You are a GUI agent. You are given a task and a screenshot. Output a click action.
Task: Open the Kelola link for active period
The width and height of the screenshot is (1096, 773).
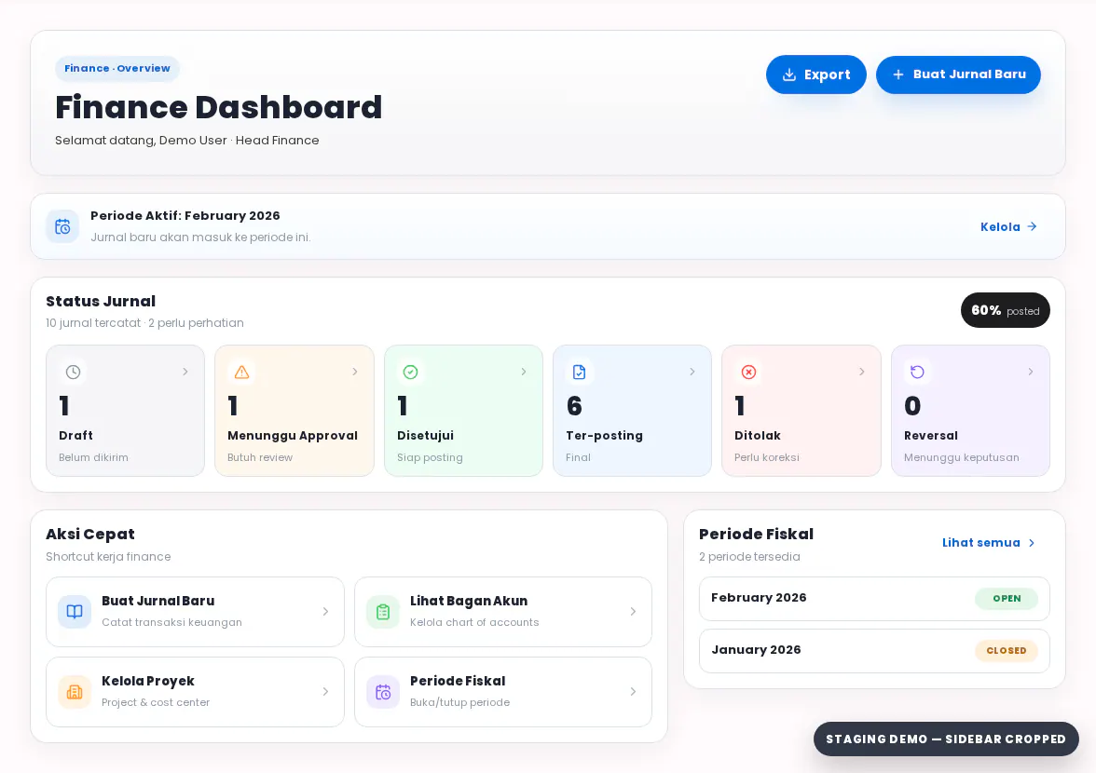pyautogui.click(x=1008, y=226)
